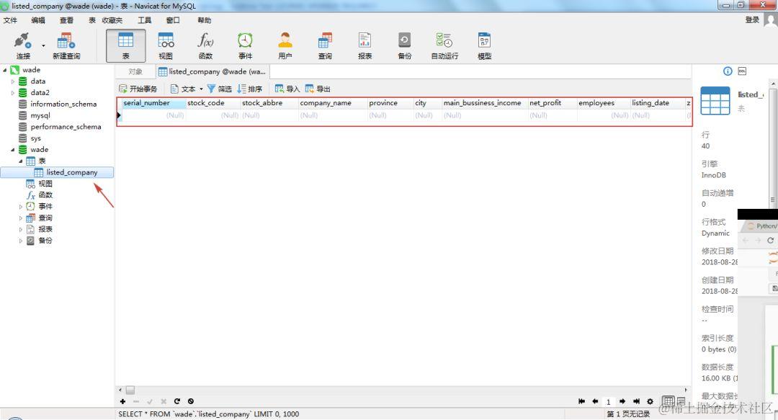Click the stop icon in bottom bar

click(190, 401)
